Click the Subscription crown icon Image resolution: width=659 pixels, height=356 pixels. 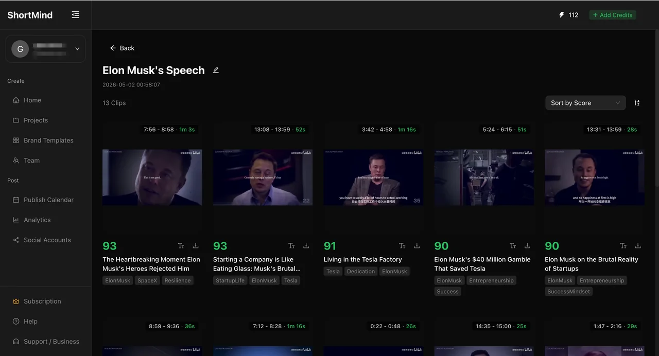point(16,301)
